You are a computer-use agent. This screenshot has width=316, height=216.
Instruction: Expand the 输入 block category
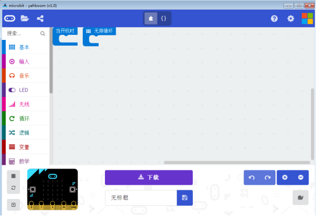(26, 62)
